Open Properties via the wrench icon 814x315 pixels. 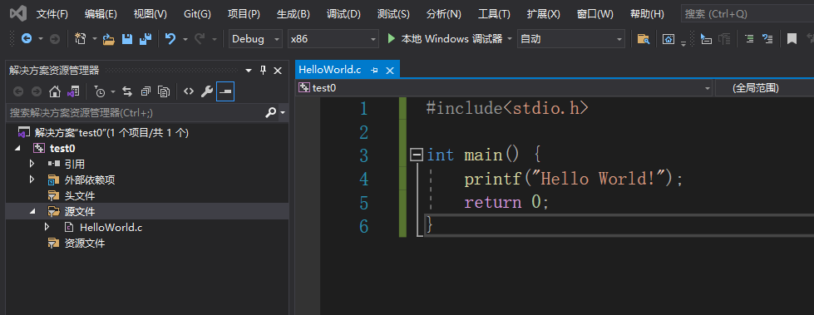tap(207, 92)
